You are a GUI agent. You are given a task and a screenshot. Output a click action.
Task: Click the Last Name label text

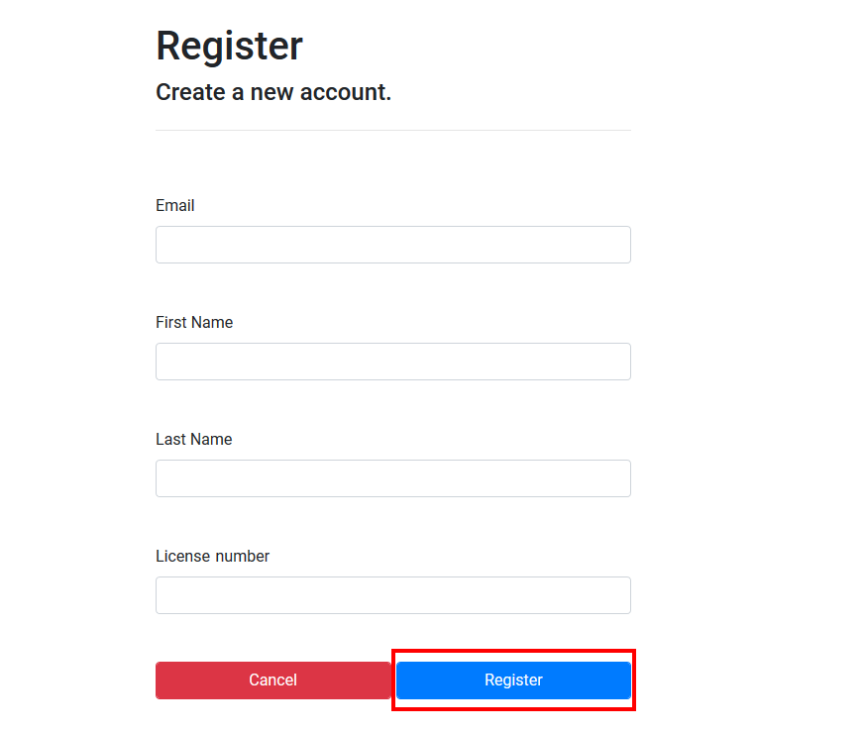(x=193, y=440)
